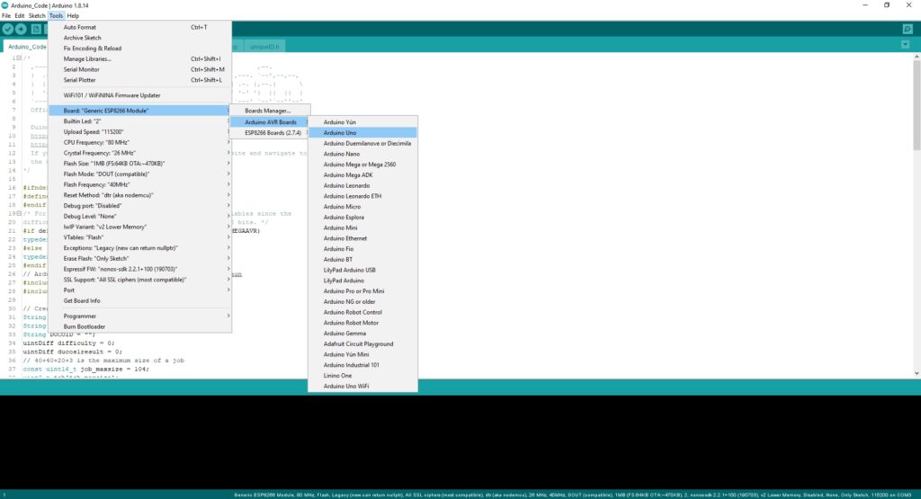
Task: Expand the Flash Mode "DOUT (compatible)" submenu
Action: (x=139, y=174)
